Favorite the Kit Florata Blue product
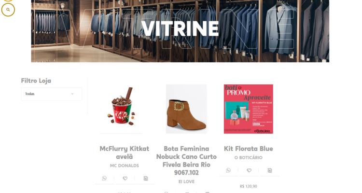This screenshot has height=193, width=362. pyautogui.click(x=249, y=170)
